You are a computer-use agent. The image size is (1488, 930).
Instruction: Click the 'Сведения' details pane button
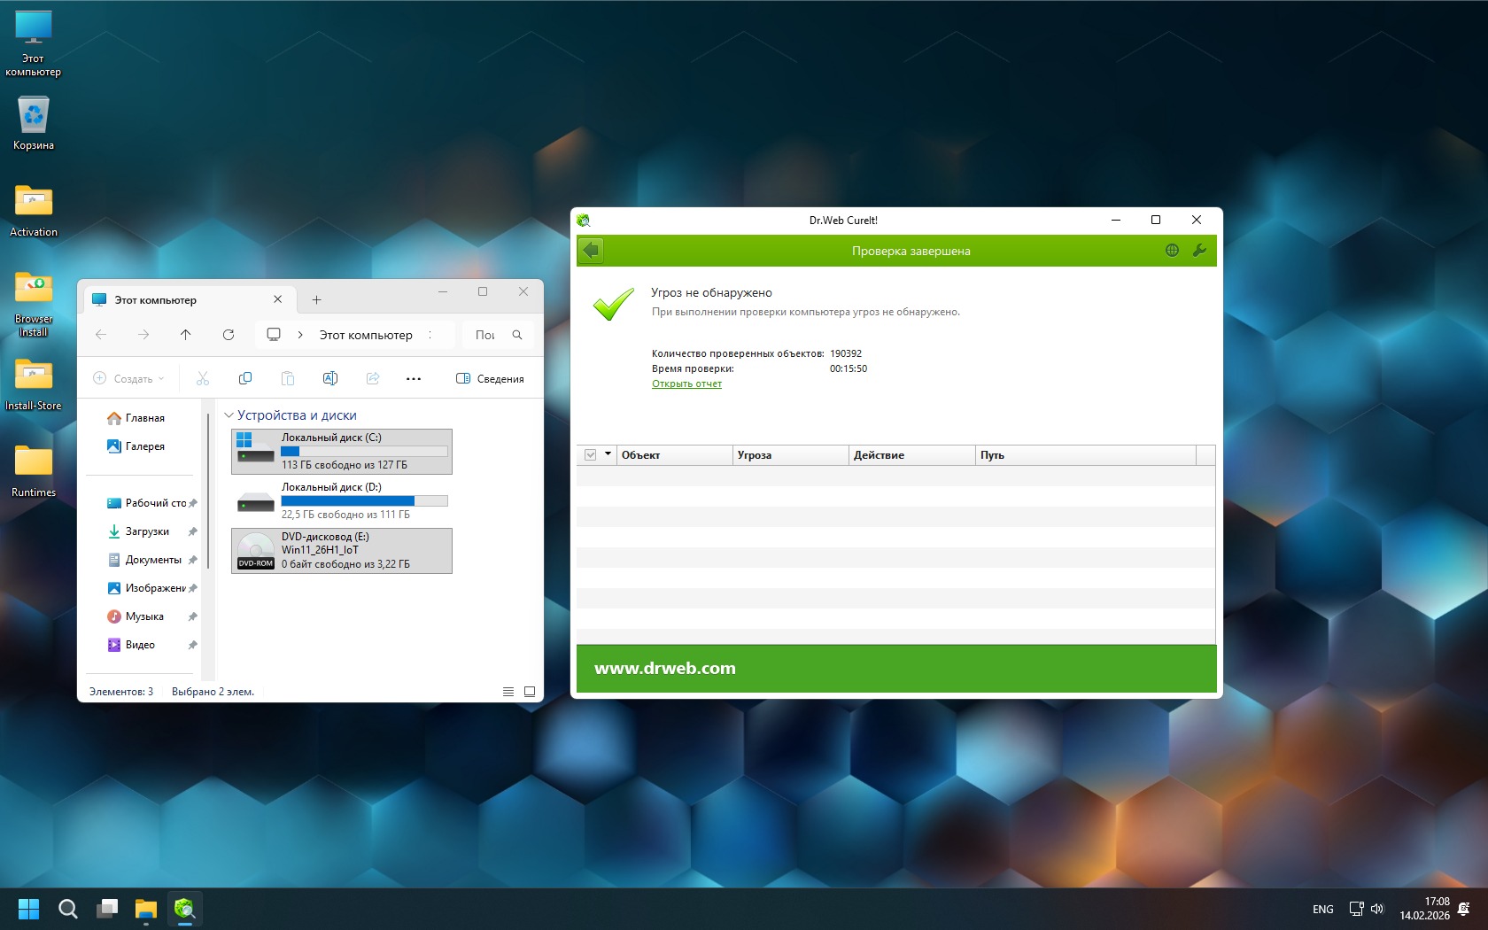point(490,379)
